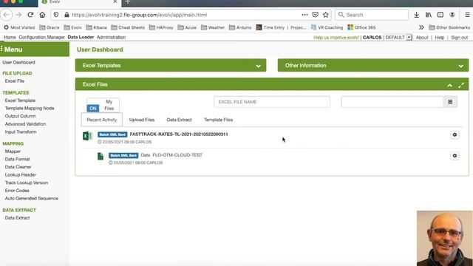
Task: Open the Data Loader menu
Action: [x=81, y=37]
